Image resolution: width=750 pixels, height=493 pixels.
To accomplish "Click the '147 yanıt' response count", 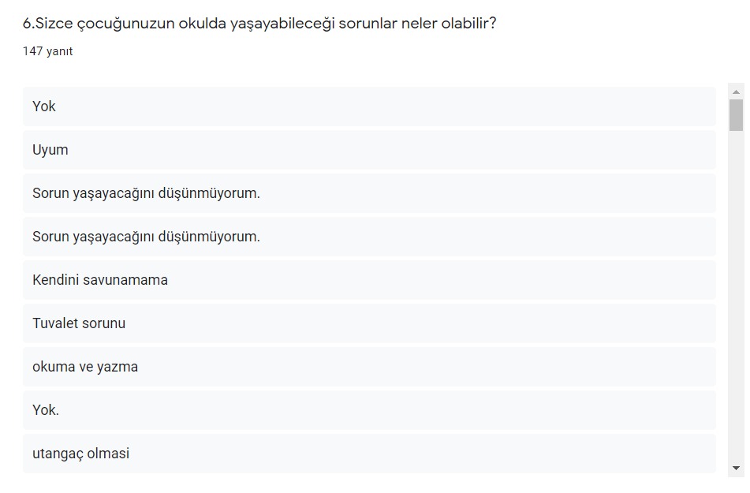I will [48, 51].
